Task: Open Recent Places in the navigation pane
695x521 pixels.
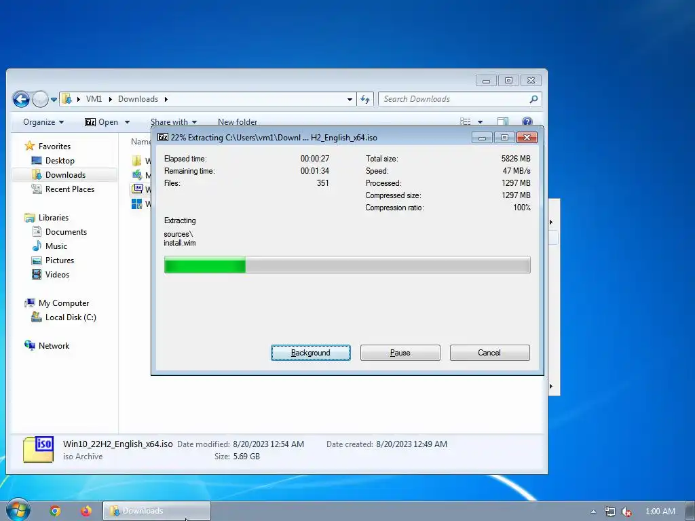Action: click(x=70, y=189)
